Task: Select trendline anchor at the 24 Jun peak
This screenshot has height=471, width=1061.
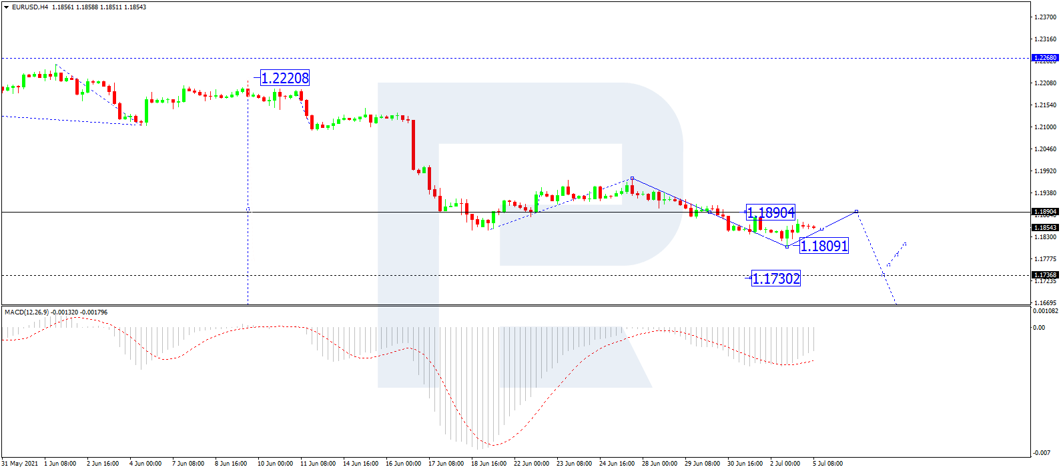Action: coord(632,179)
